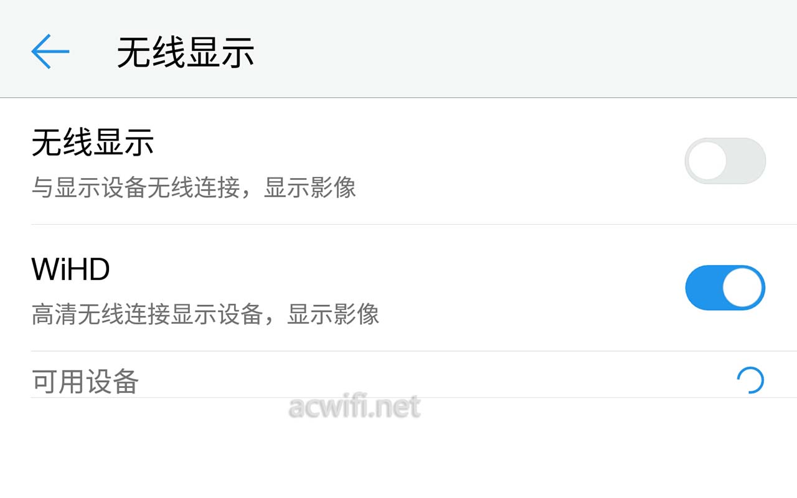Click the grey track of the 无线显示 switch
Viewport: 797px width, 498px height.
pyautogui.click(x=747, y=161)
